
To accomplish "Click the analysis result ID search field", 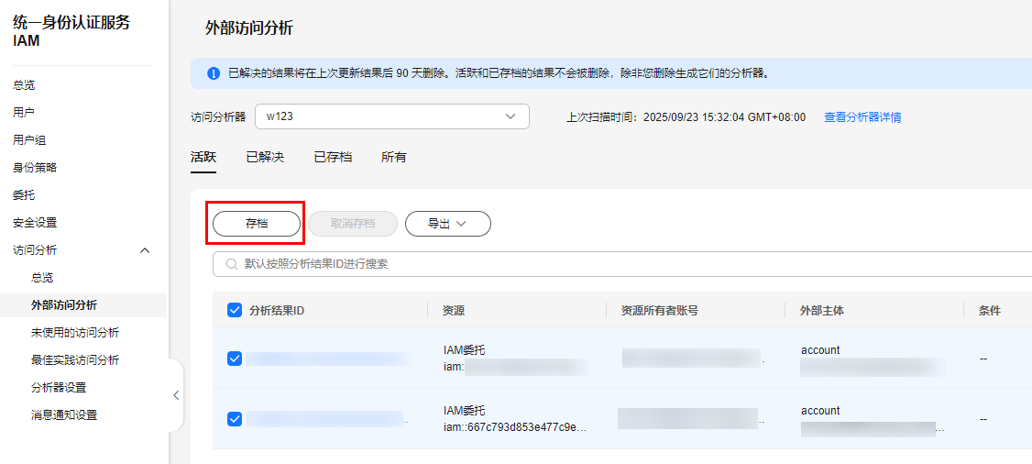I will pyautogui.click(x=623, y=264).
